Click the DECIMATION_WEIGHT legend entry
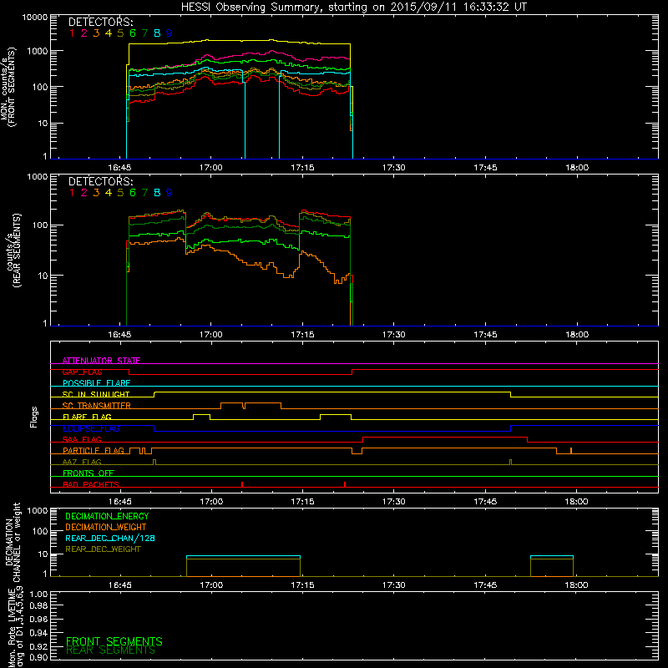The image size is (668, 668). point(106,527)
